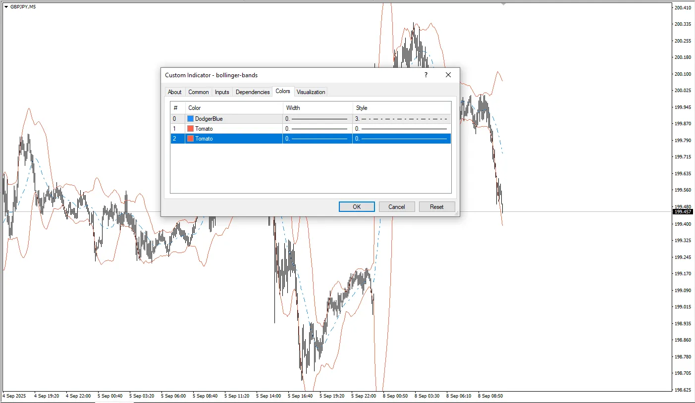The width and height of the screenshot is (695, 403).
Task: Open the Visualization tab
Action: pyautogui.click(x=311, y=92)
